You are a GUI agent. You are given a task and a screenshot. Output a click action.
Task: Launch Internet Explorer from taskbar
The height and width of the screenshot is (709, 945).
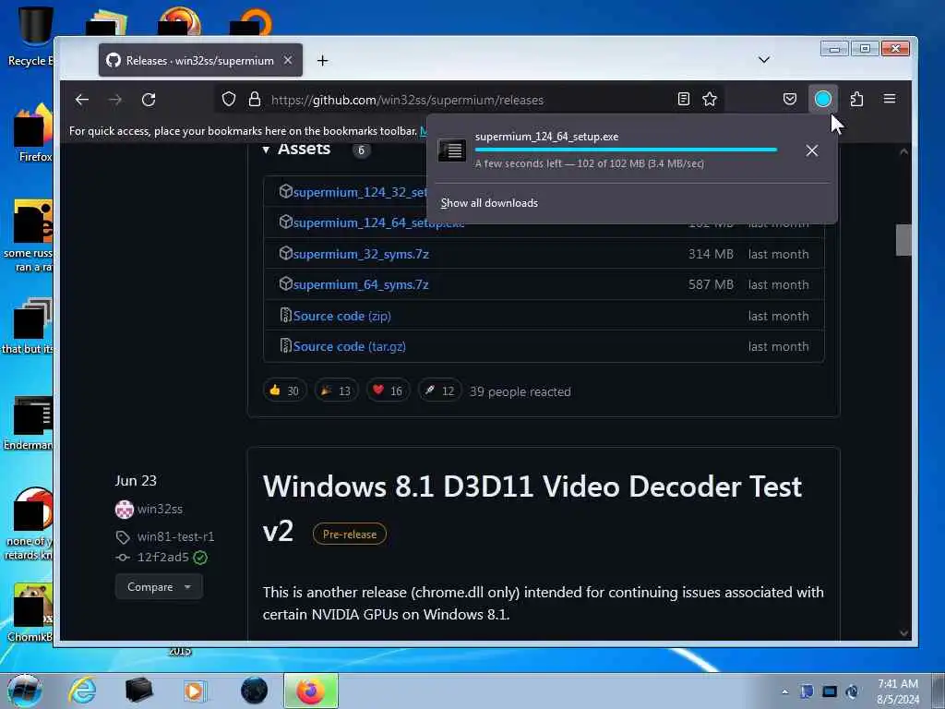[x=82, y=691]
